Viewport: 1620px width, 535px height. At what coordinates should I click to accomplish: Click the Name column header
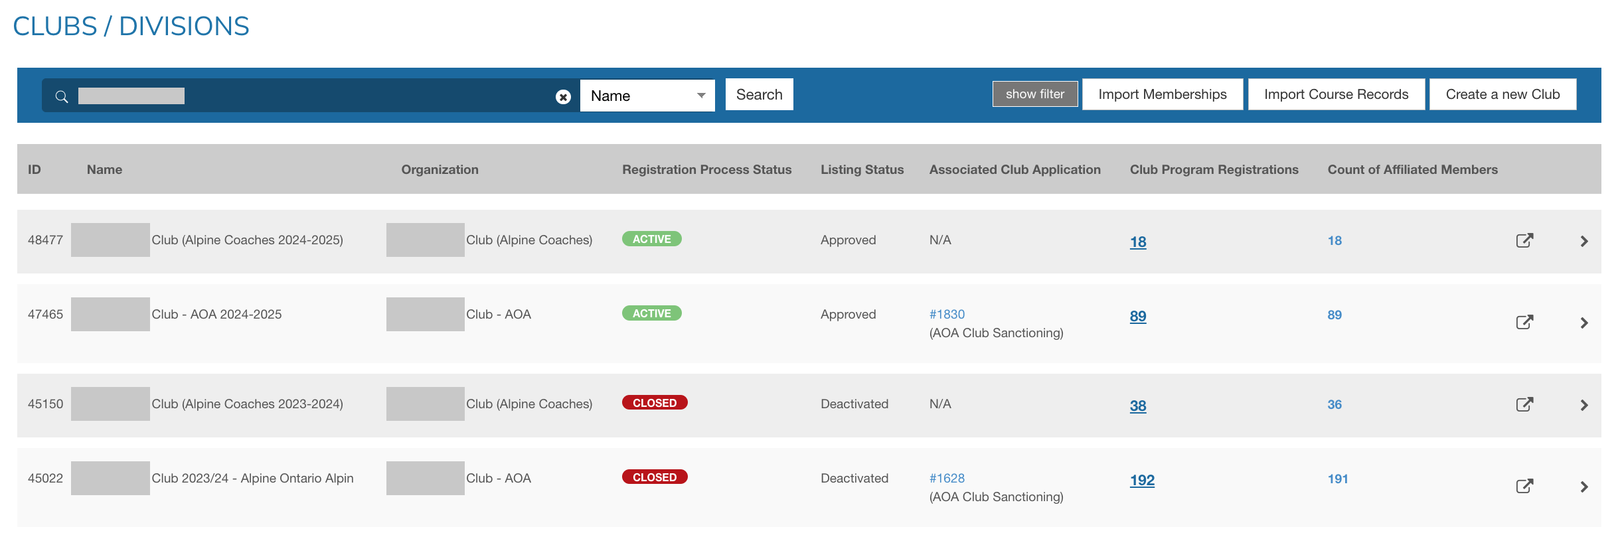point(104,169)
